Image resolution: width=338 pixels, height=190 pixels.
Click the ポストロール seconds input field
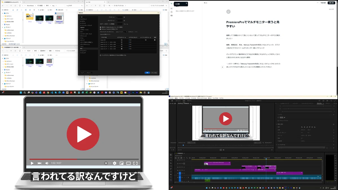point(119,20)
